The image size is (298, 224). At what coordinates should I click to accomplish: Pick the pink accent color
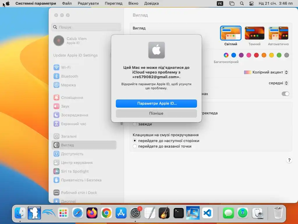[249, 55]
